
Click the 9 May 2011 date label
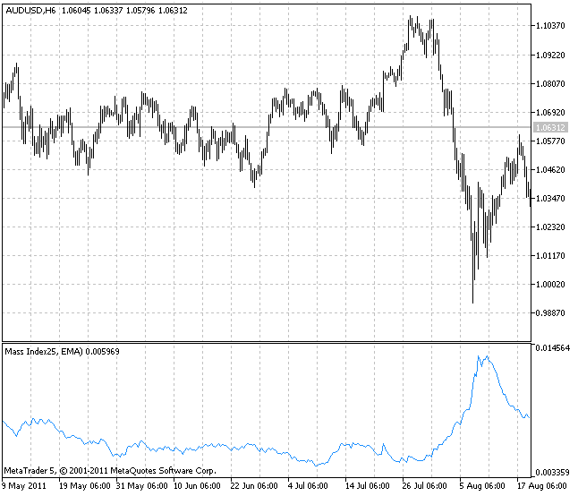point(25,486)
